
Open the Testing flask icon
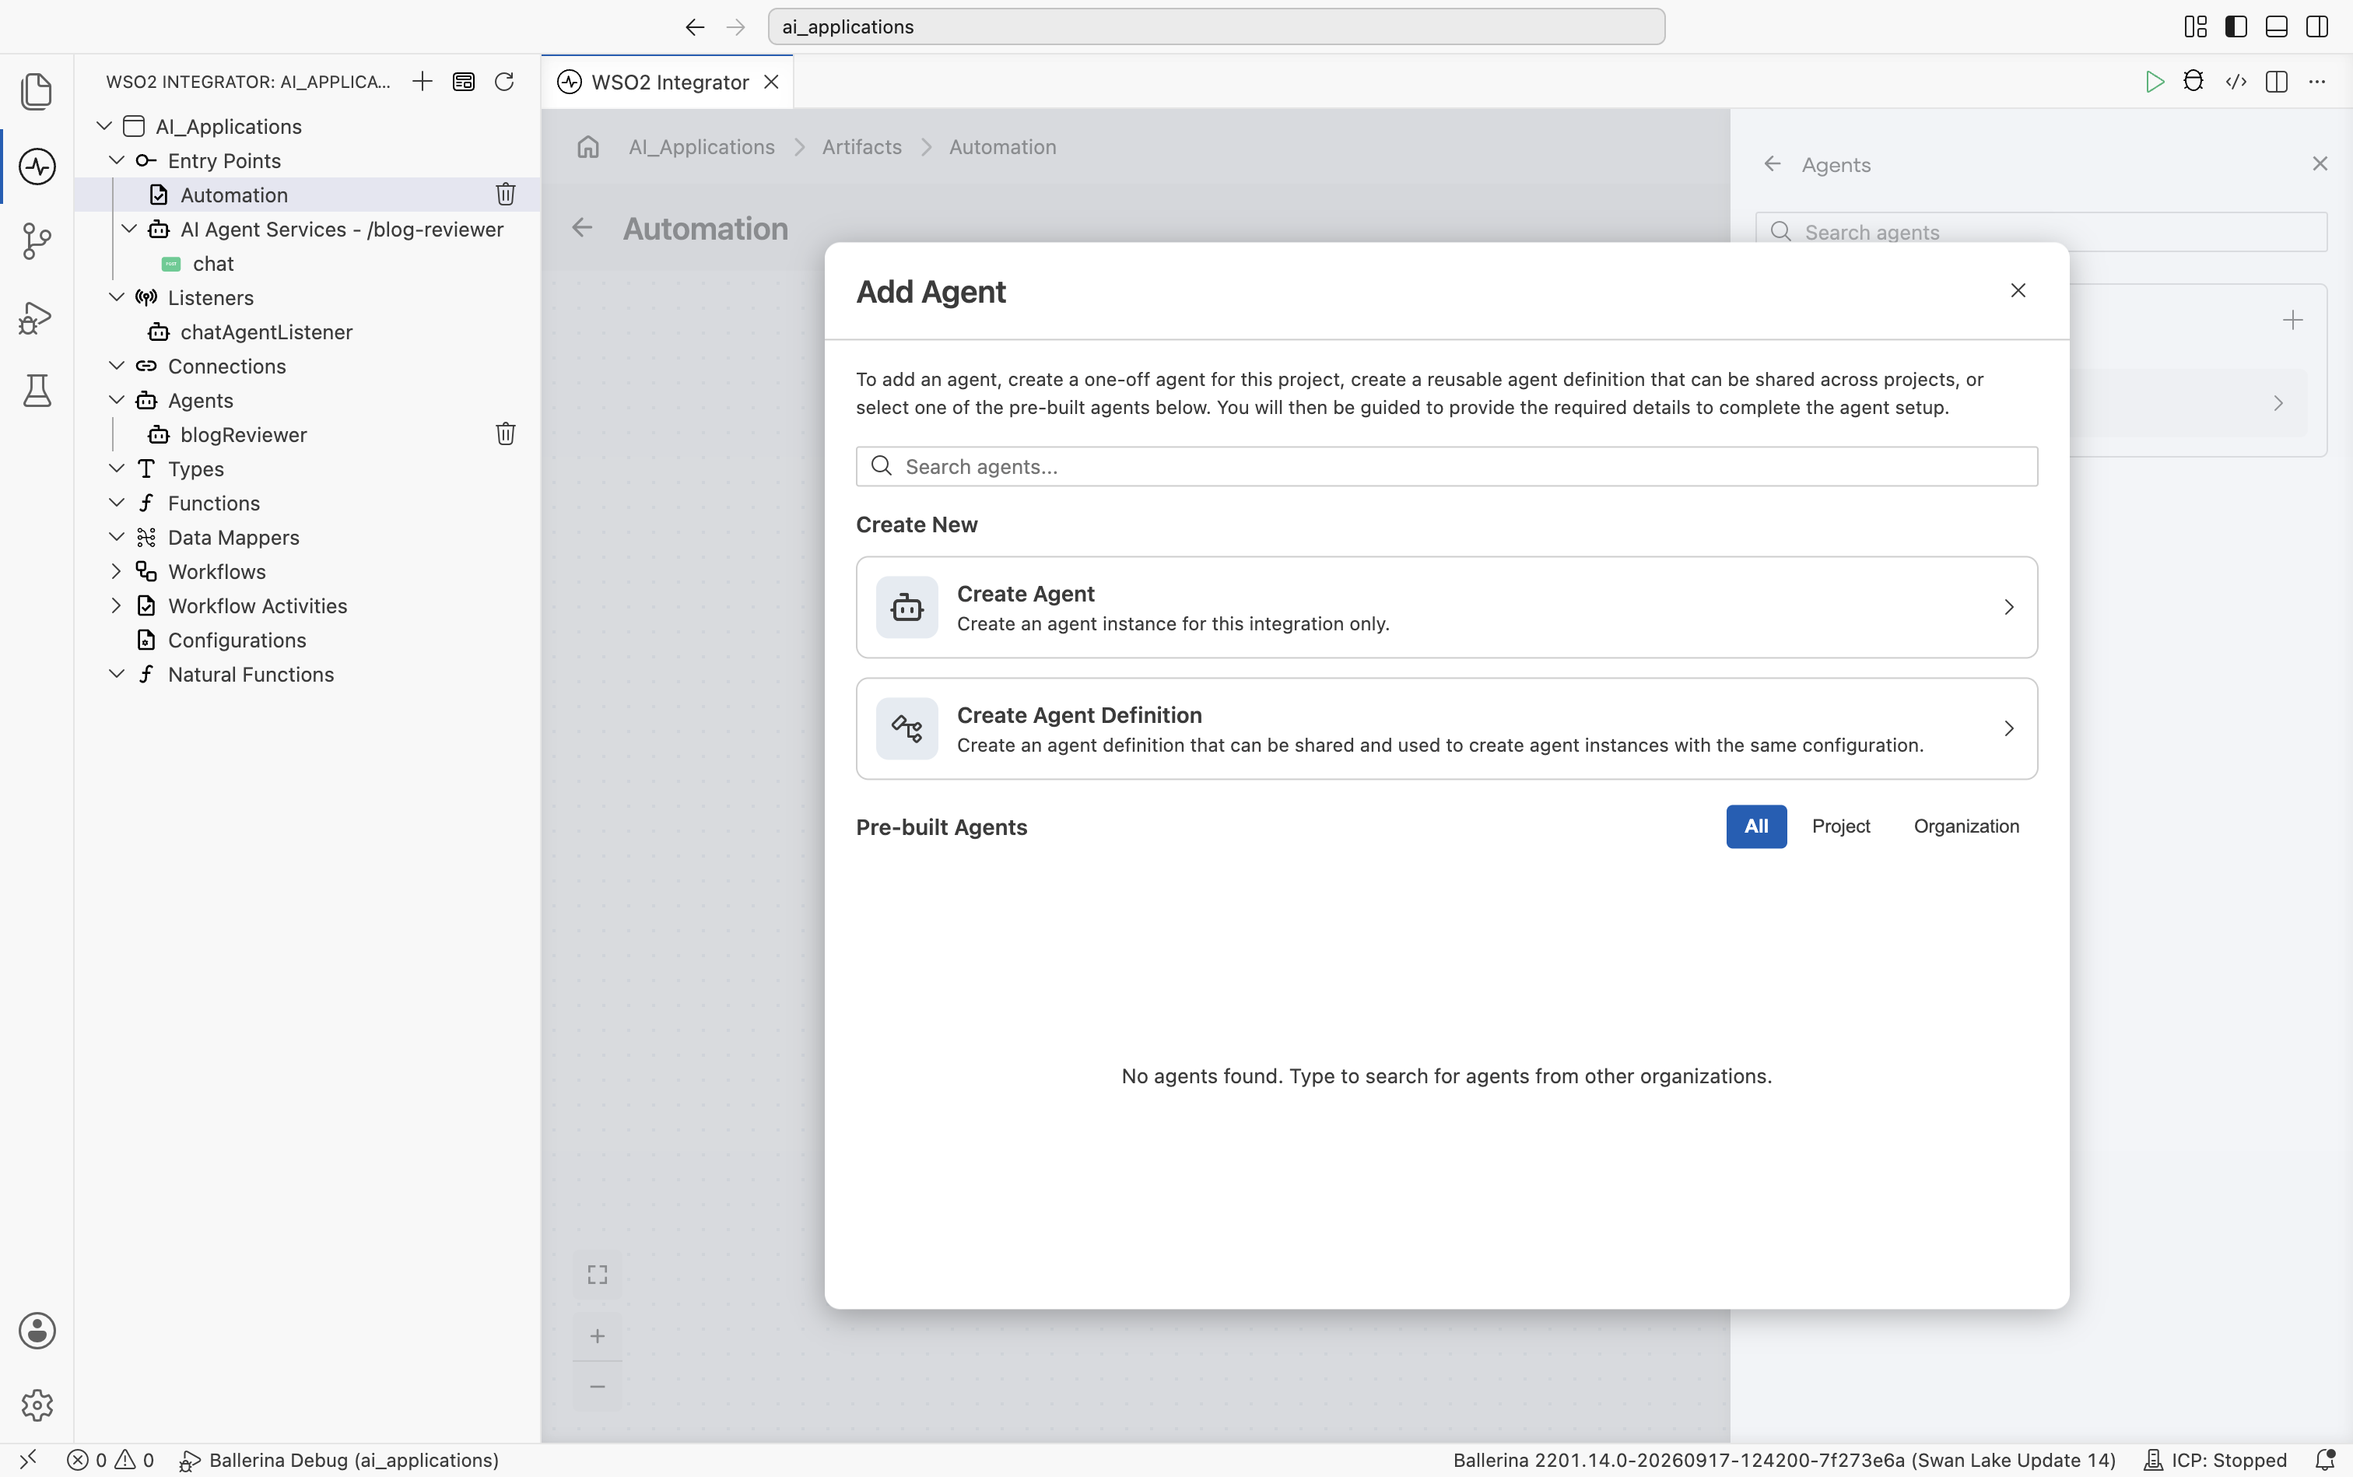point(37,391)
